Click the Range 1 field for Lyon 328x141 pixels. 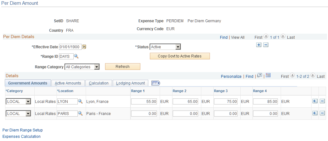click(144, 101)
